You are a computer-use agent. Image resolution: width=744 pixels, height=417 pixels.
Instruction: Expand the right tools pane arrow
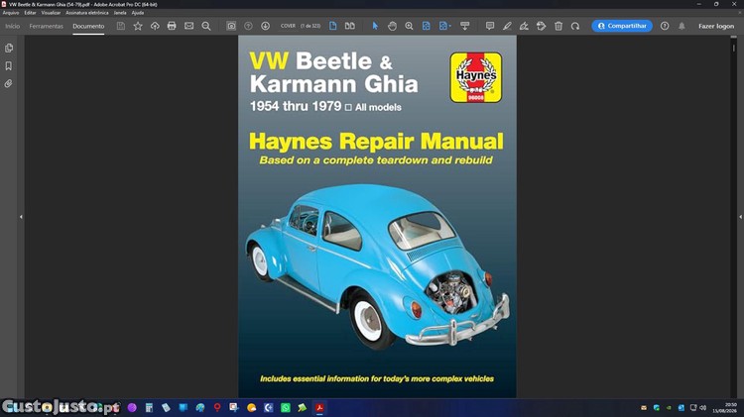click(740, 217)
